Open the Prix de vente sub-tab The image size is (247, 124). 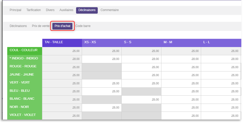(x=41, y=26)
